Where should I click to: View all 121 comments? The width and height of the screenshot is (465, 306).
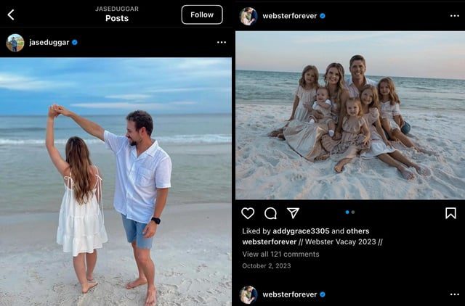pos(280,255)
